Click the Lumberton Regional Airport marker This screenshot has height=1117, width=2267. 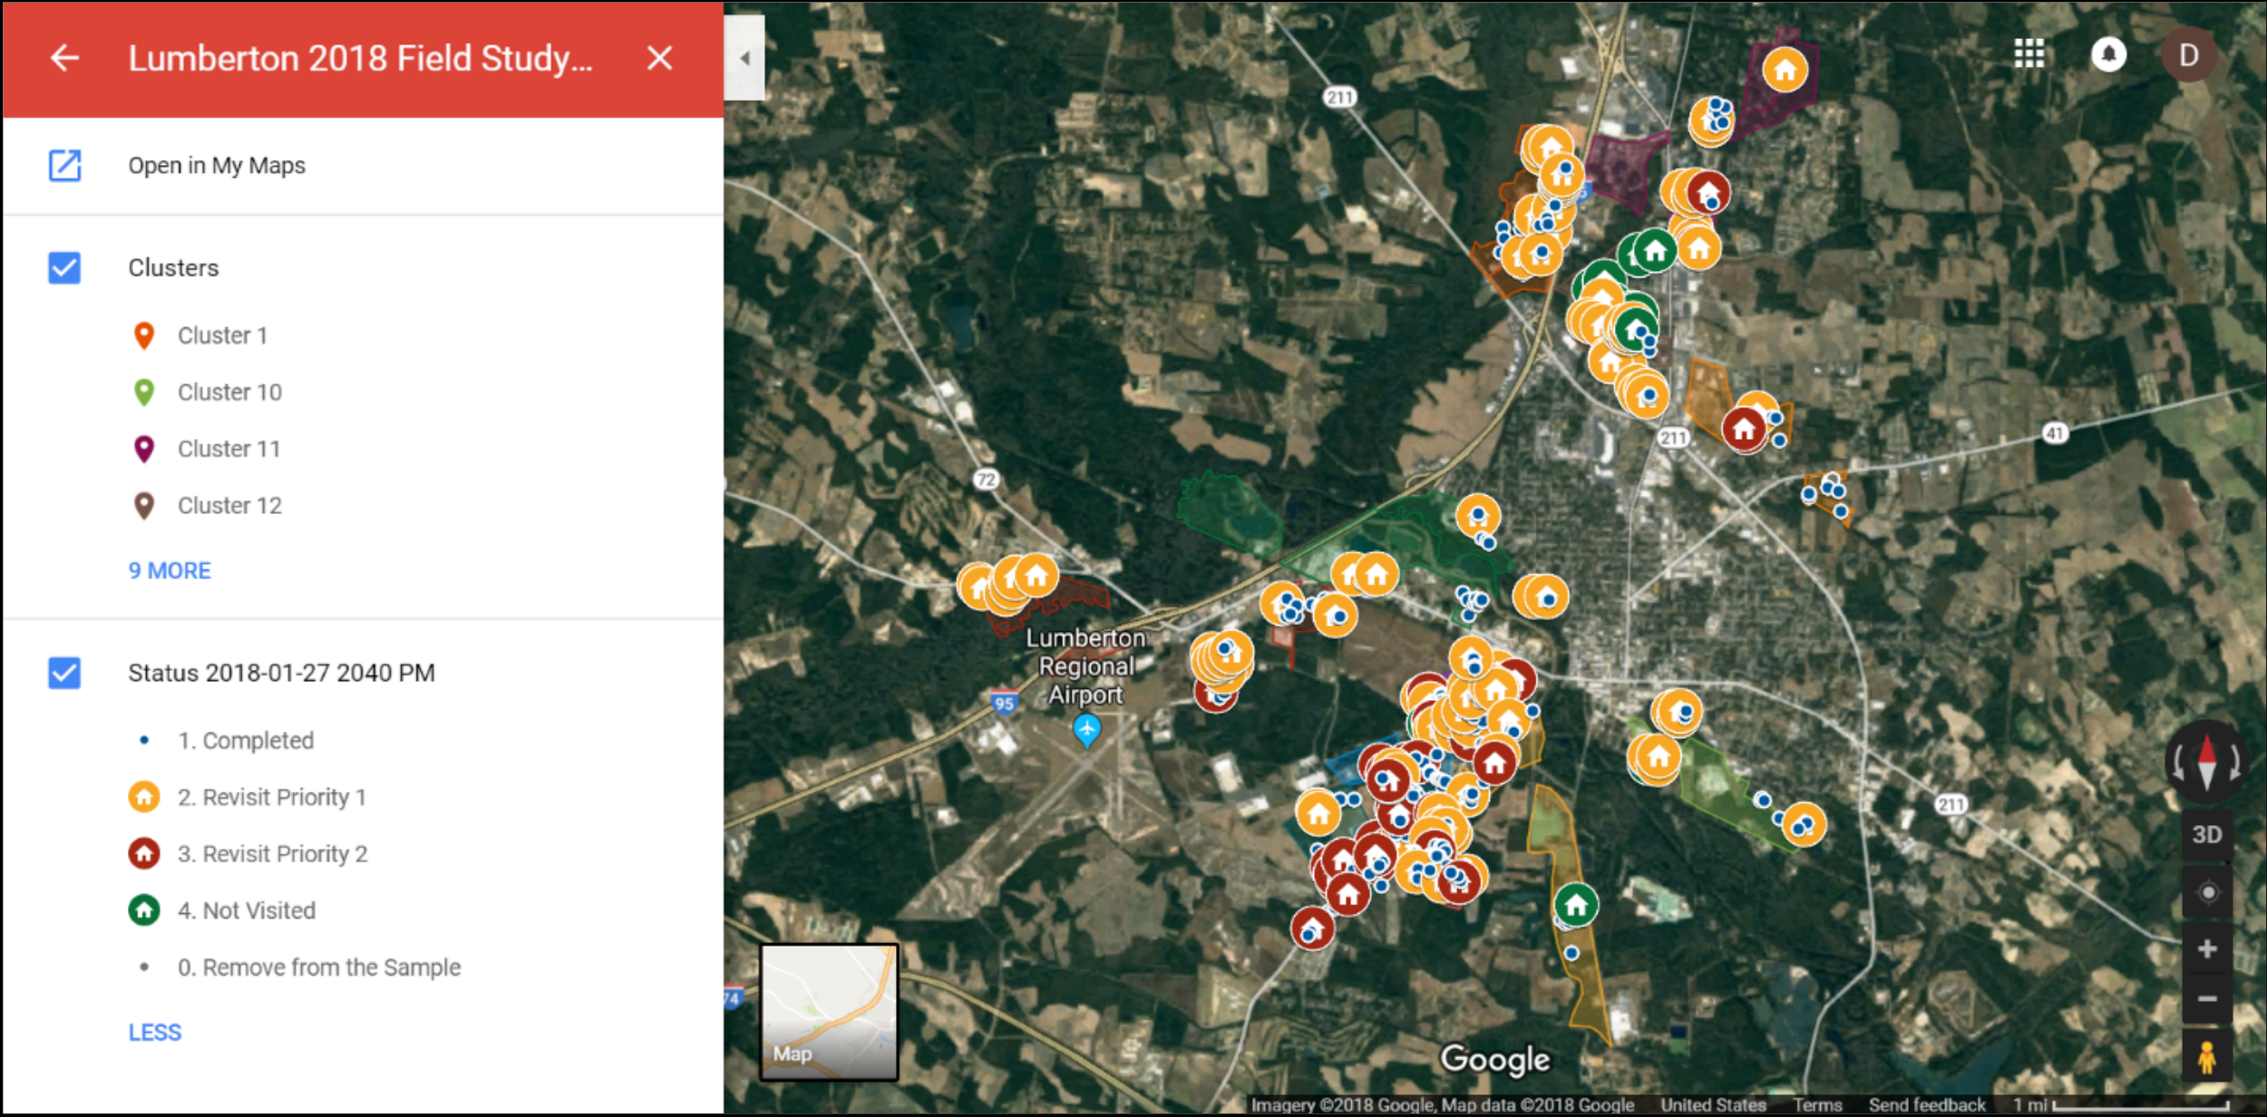click(x=1086, y=730)
